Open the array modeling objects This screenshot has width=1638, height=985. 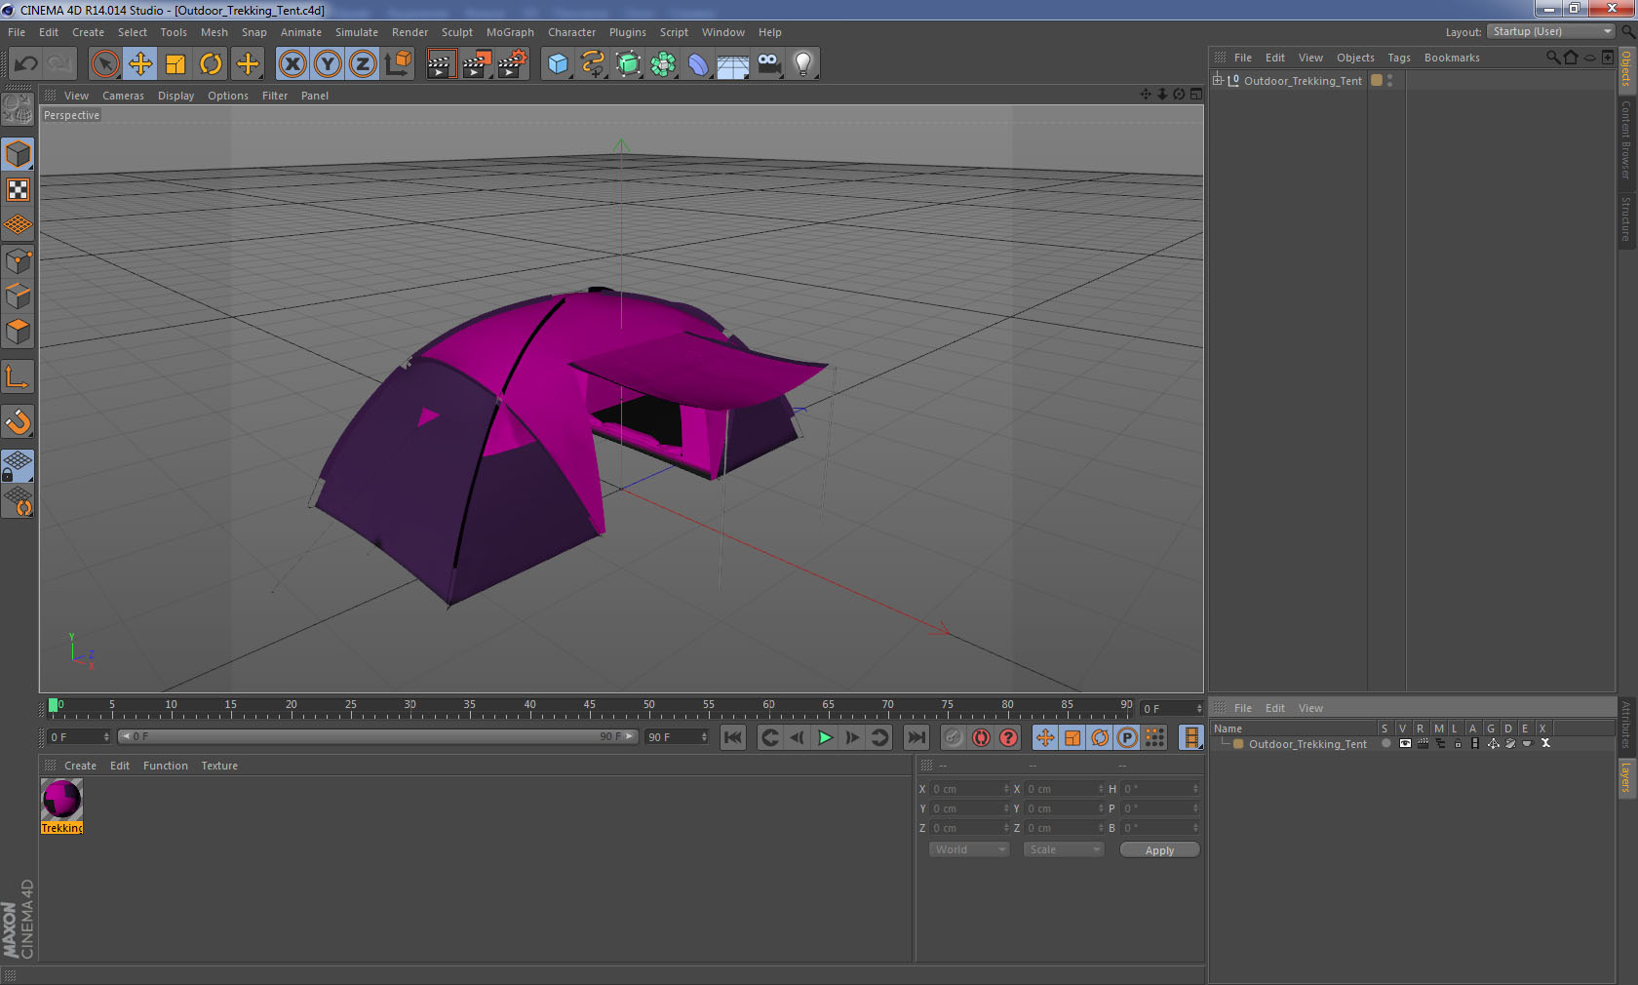pyautogui.click(x=663, y=64)
